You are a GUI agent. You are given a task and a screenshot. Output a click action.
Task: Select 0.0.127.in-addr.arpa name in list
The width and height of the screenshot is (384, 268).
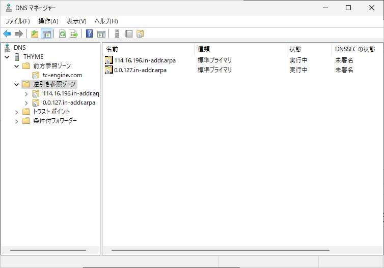coord(140,70)
